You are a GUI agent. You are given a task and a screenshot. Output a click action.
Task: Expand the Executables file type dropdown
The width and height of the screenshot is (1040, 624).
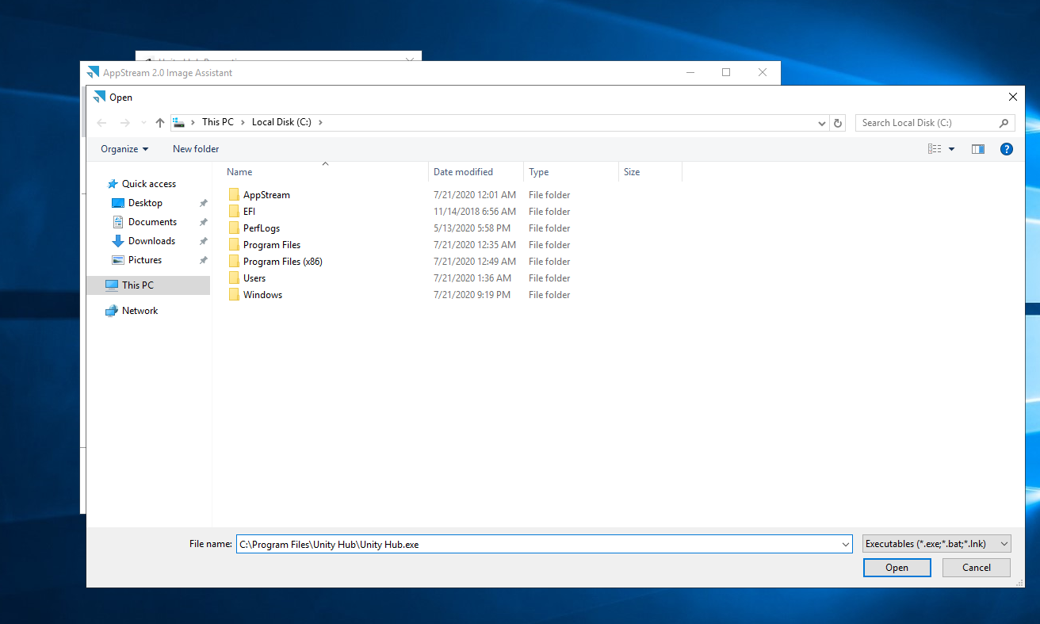pyautogui.click(x=937, y=544)
